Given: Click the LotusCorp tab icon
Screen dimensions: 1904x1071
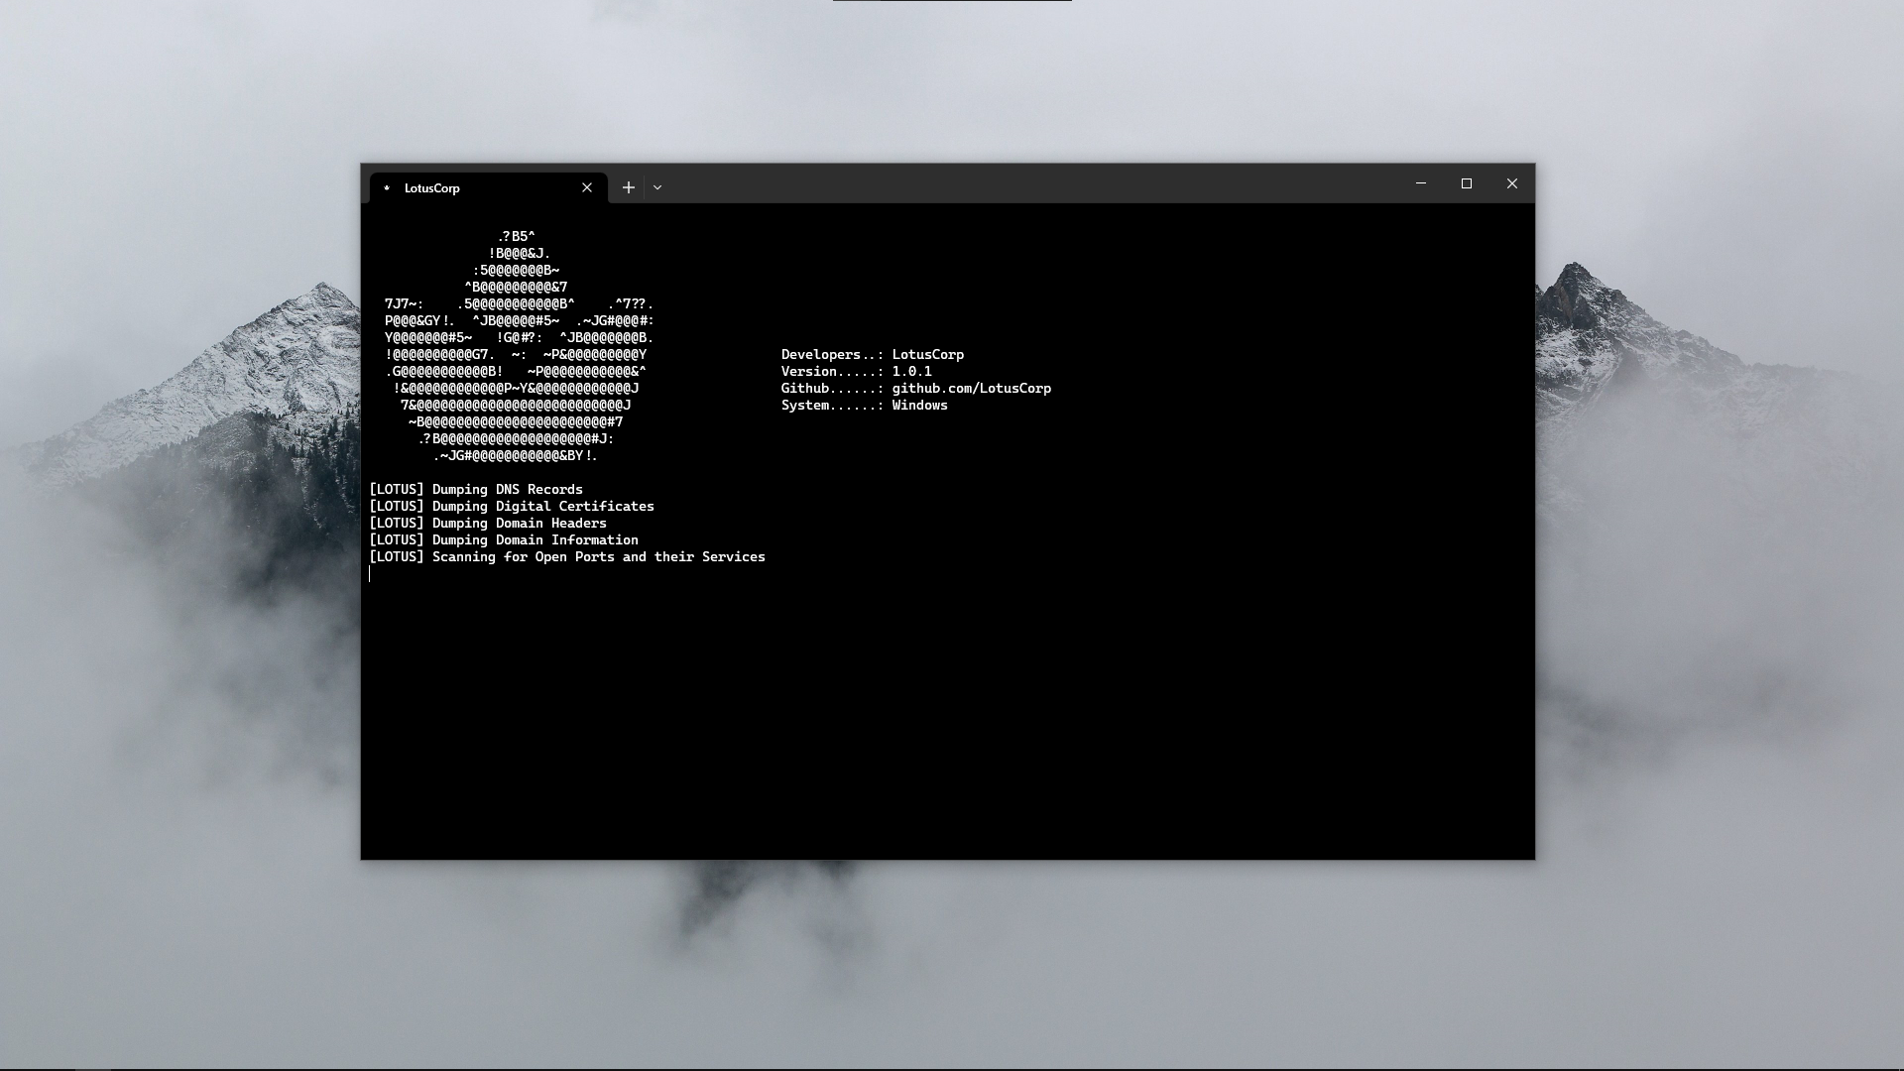Looking at the screenshot, I should 387,187.
